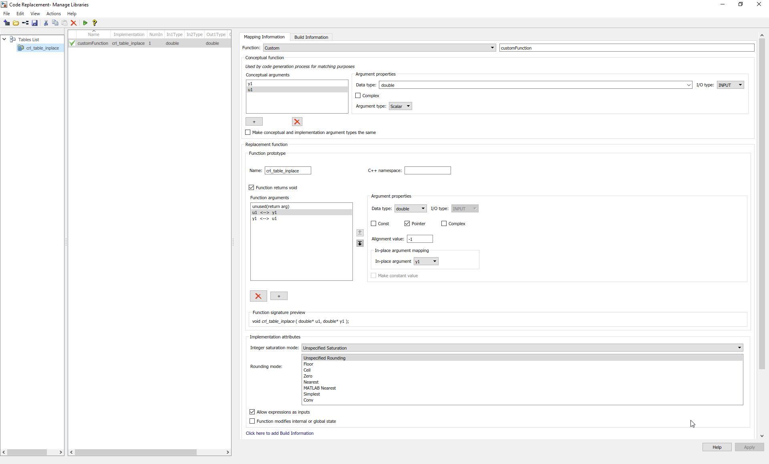This screenshot has height=464, width=769.
Task: Click the open folder toolbar icon
Action: 16,23
